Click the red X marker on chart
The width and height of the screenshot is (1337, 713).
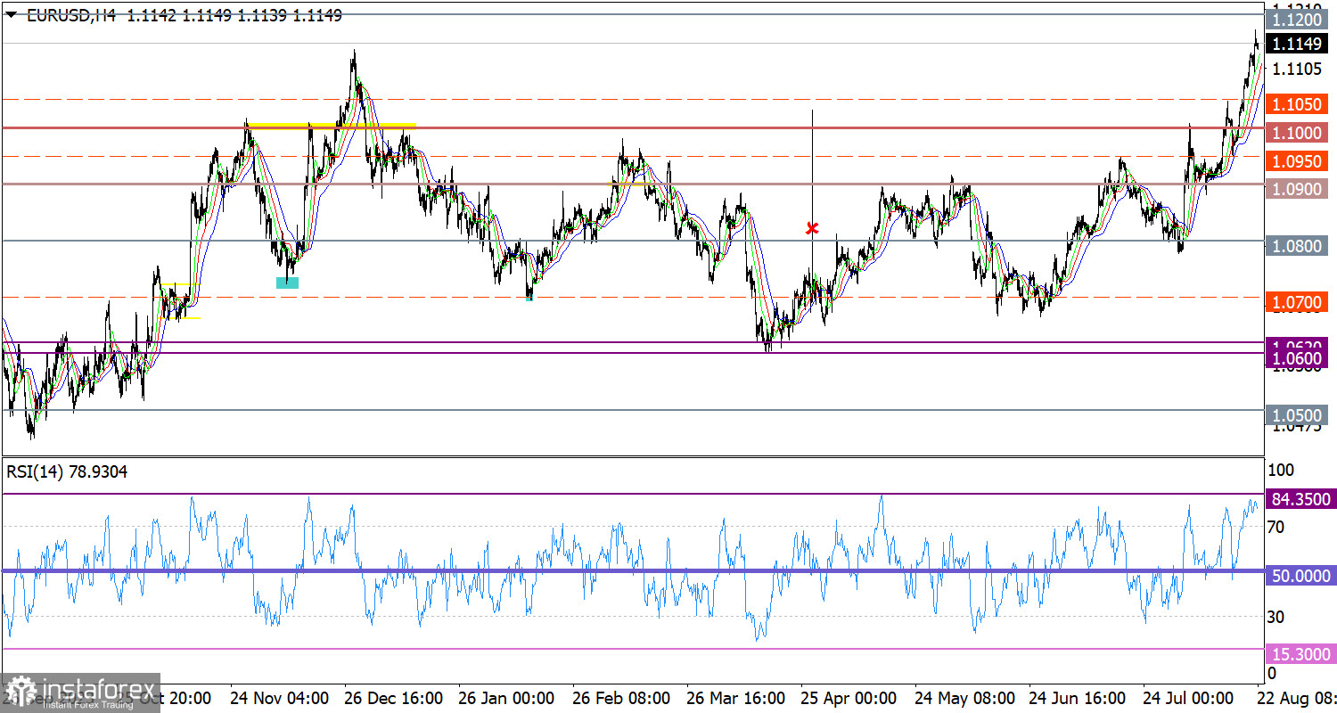tap(812, 228)
